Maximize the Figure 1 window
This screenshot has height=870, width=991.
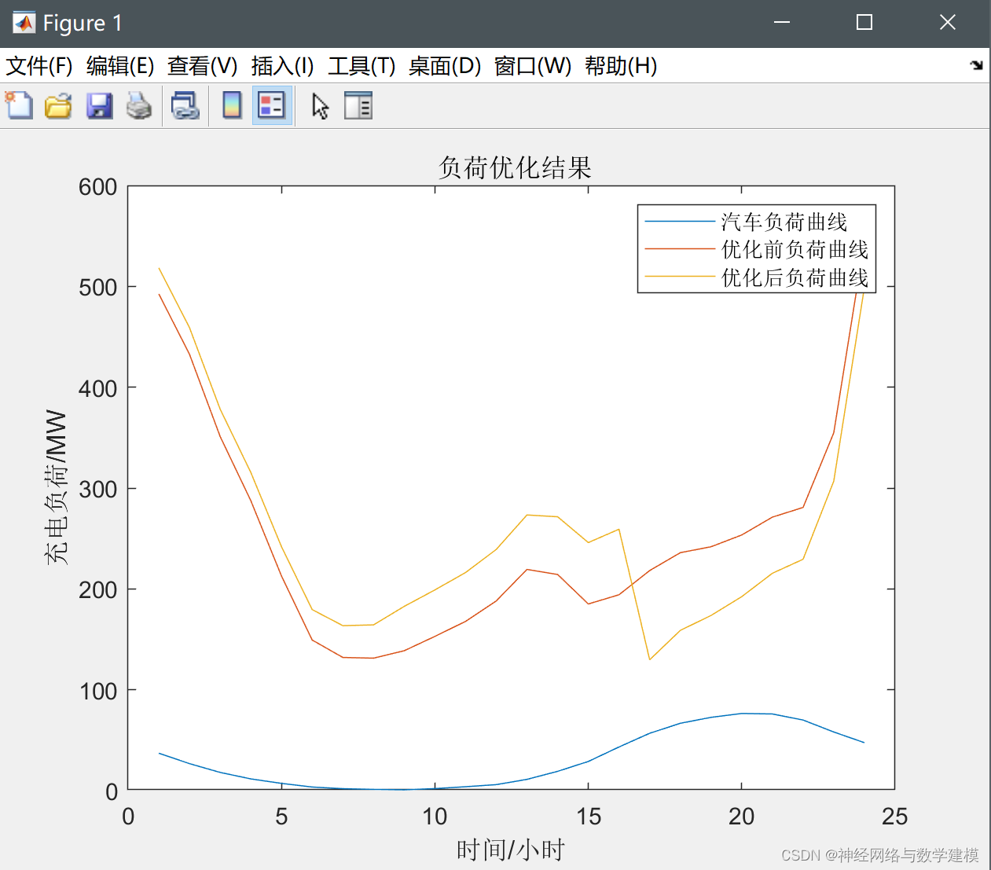coord(864,23)
